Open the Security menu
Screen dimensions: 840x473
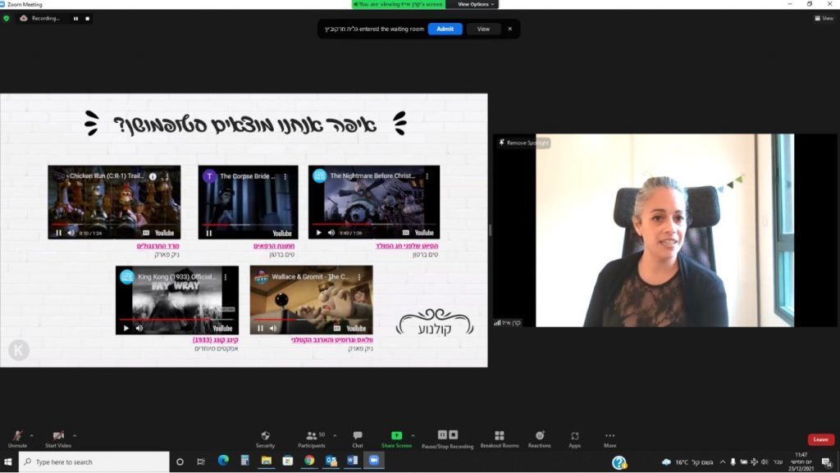pyautogui.click(x=265, y=439)
